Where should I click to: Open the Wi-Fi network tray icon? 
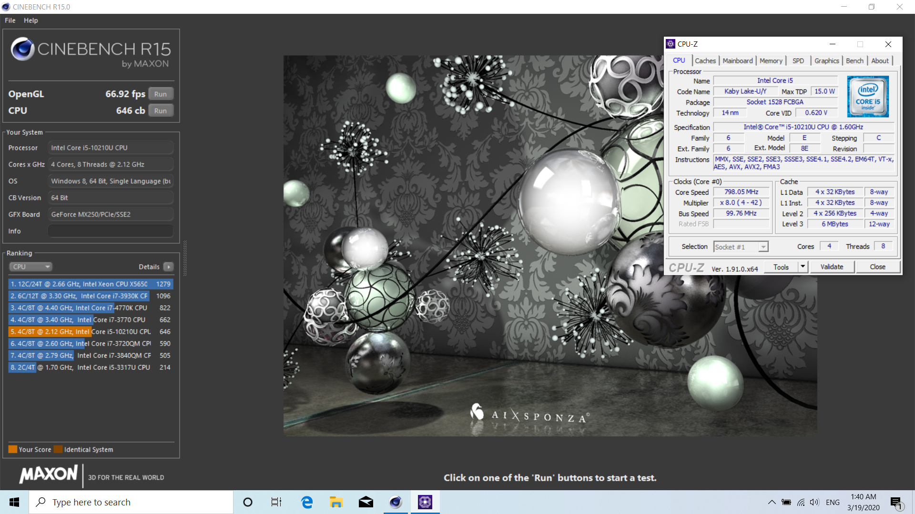[801, 502]
